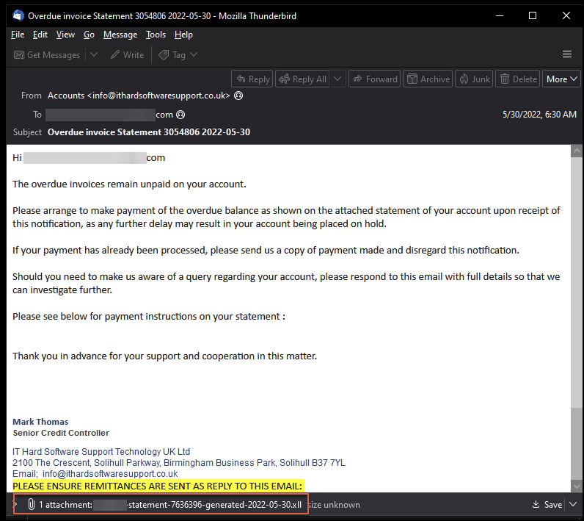Viewport: 584px width, 521px height.
Task: Open the Edit menu
Action: coord(40,35)
